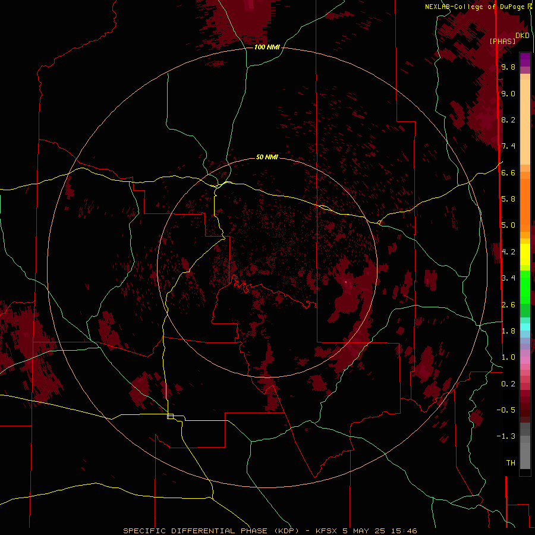Click the -1.3 value on the color scale
Screen dimensions: 535x535
click(506, 436)
